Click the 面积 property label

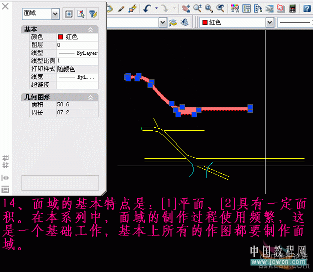(x=37, y=105)
